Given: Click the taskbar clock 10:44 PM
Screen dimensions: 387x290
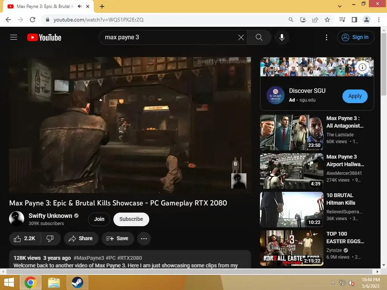Looking at the screenshot, I should [x=370, y=280].
